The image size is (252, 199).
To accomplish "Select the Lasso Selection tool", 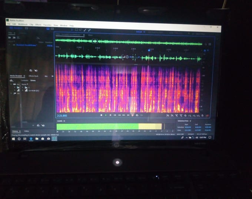I will [x=80, y=30].
